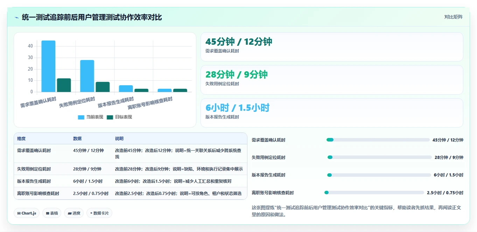Click the dashboard title 统一测试追踪前后用户管理测试协作效率对比

click(x=92, y=17)
